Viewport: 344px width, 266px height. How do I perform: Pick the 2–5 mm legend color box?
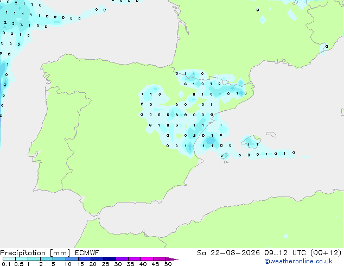point(47,259)
